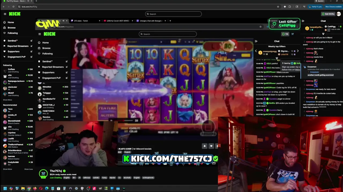343x192 pixels.
Task: Open TheBurntPeanut ARC Raiders channel
Action: pyautogui.click(x=18, y=146)
